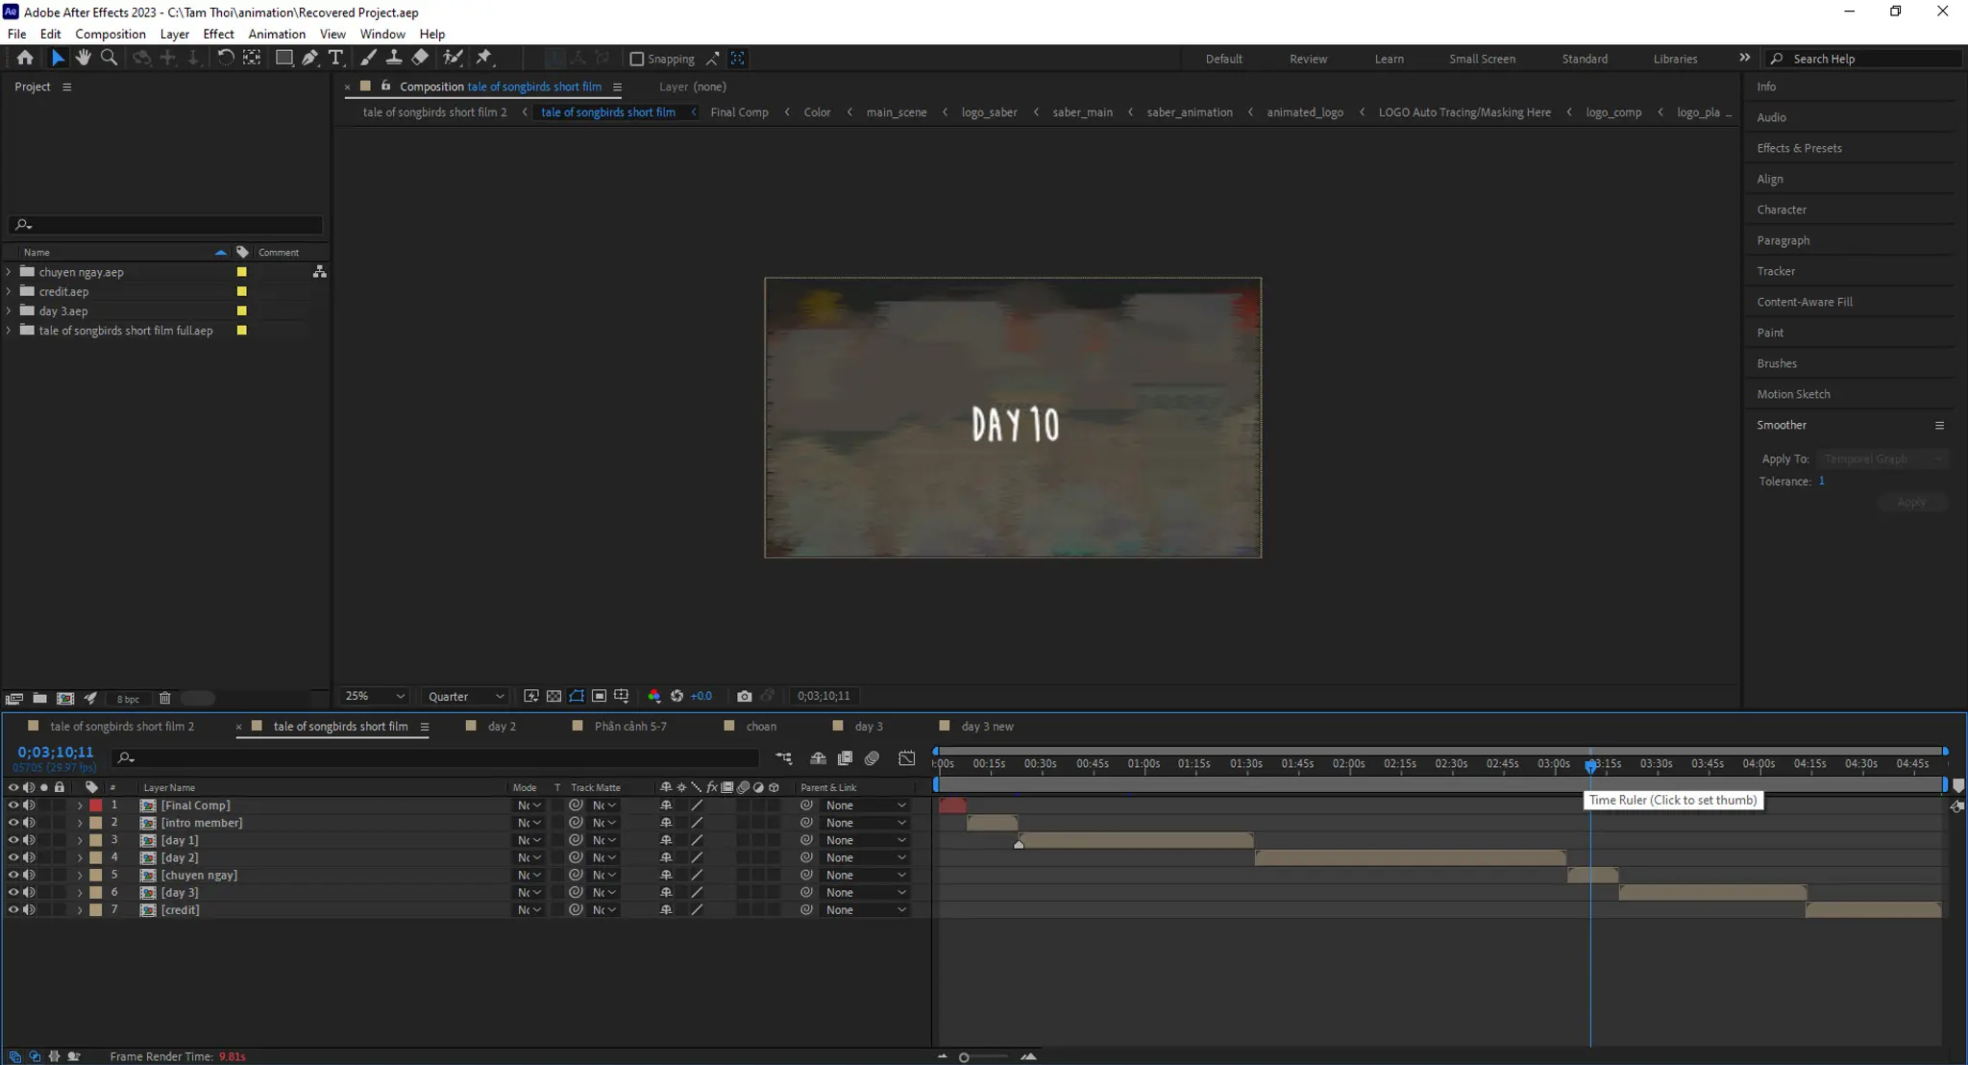Select the Brush tool
Image resolution: width=1968 pixels, height=1065 pixels.
click(x=368, y=58)
